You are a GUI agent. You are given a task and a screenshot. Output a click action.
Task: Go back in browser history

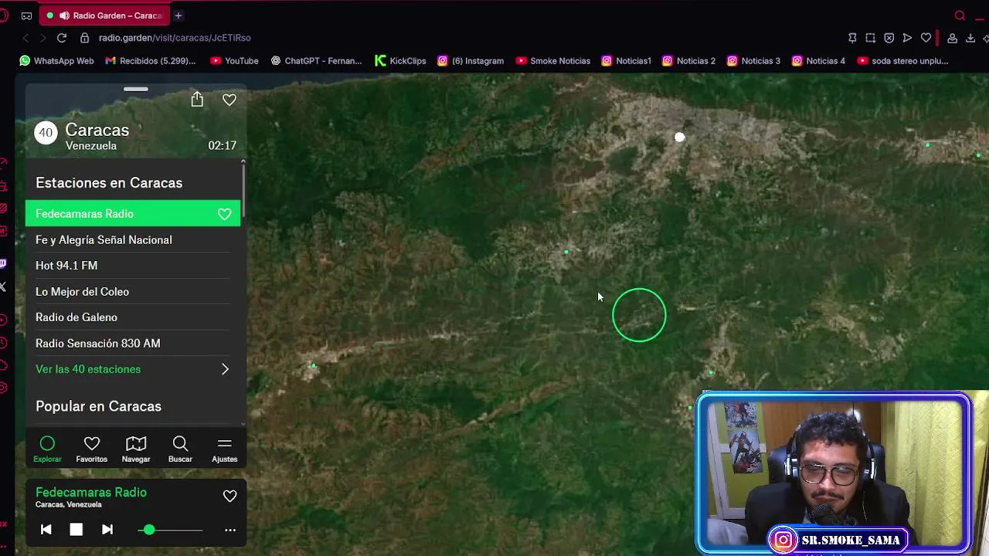(x=25, y=38)
